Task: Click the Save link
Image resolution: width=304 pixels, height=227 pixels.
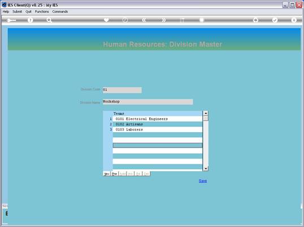Action: click(203, 181)
